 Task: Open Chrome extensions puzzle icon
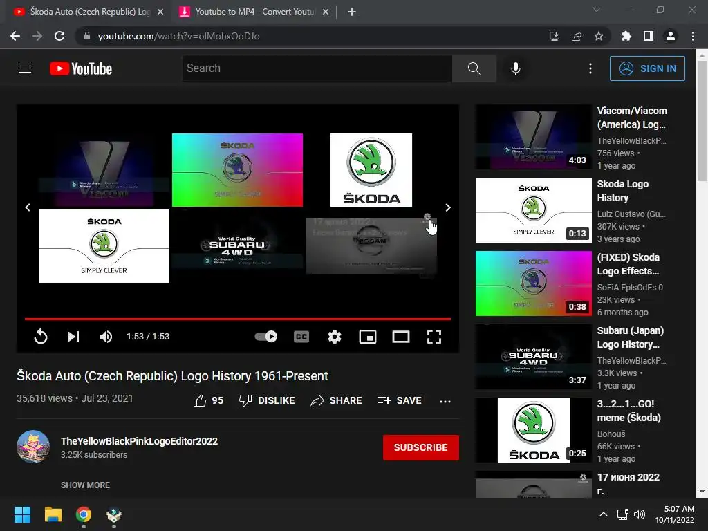coord(626,36)
